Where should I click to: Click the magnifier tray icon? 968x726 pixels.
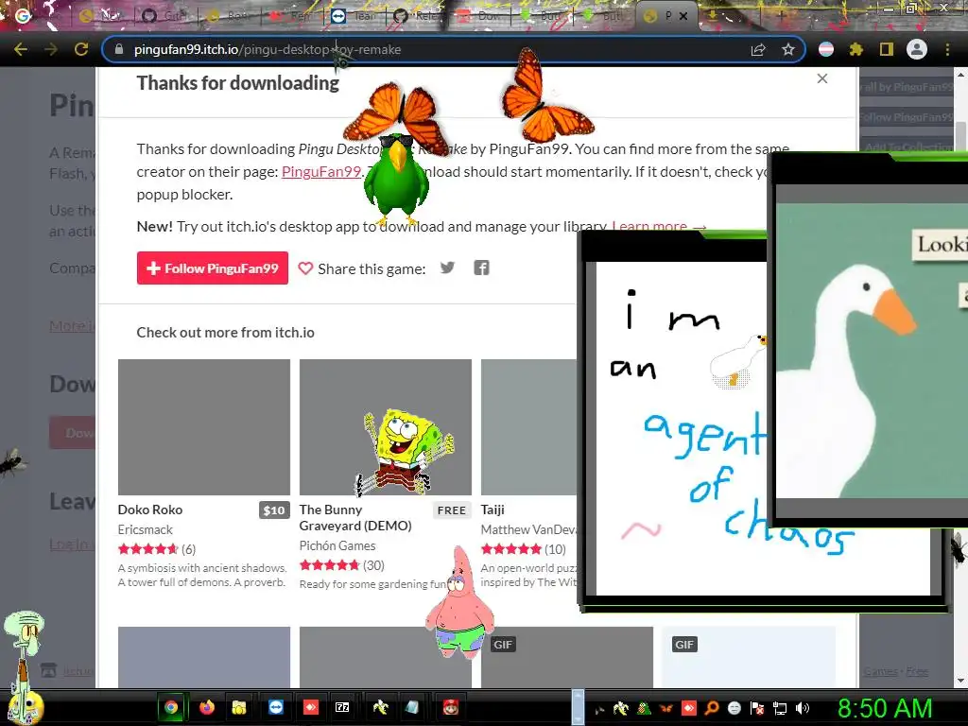pos(711,708)
